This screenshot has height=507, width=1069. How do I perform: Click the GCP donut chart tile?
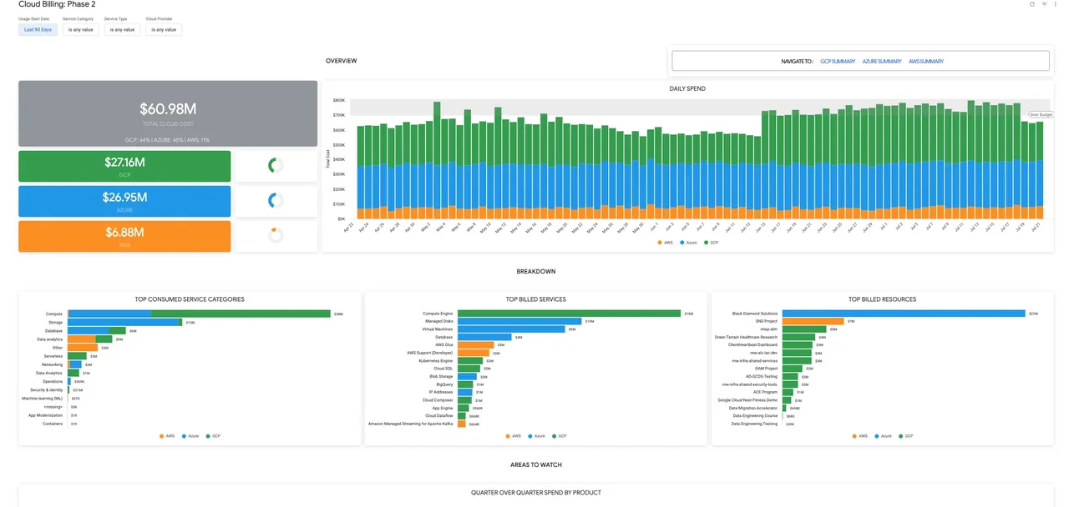276,166
